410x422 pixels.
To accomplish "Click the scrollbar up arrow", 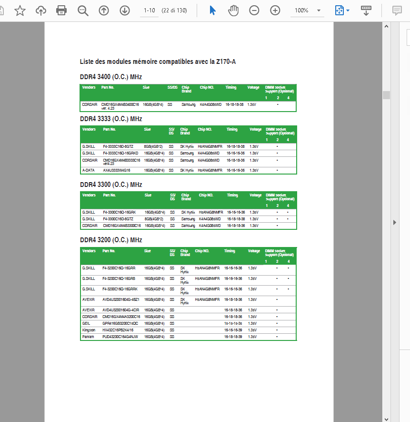I will click(386, 26).
